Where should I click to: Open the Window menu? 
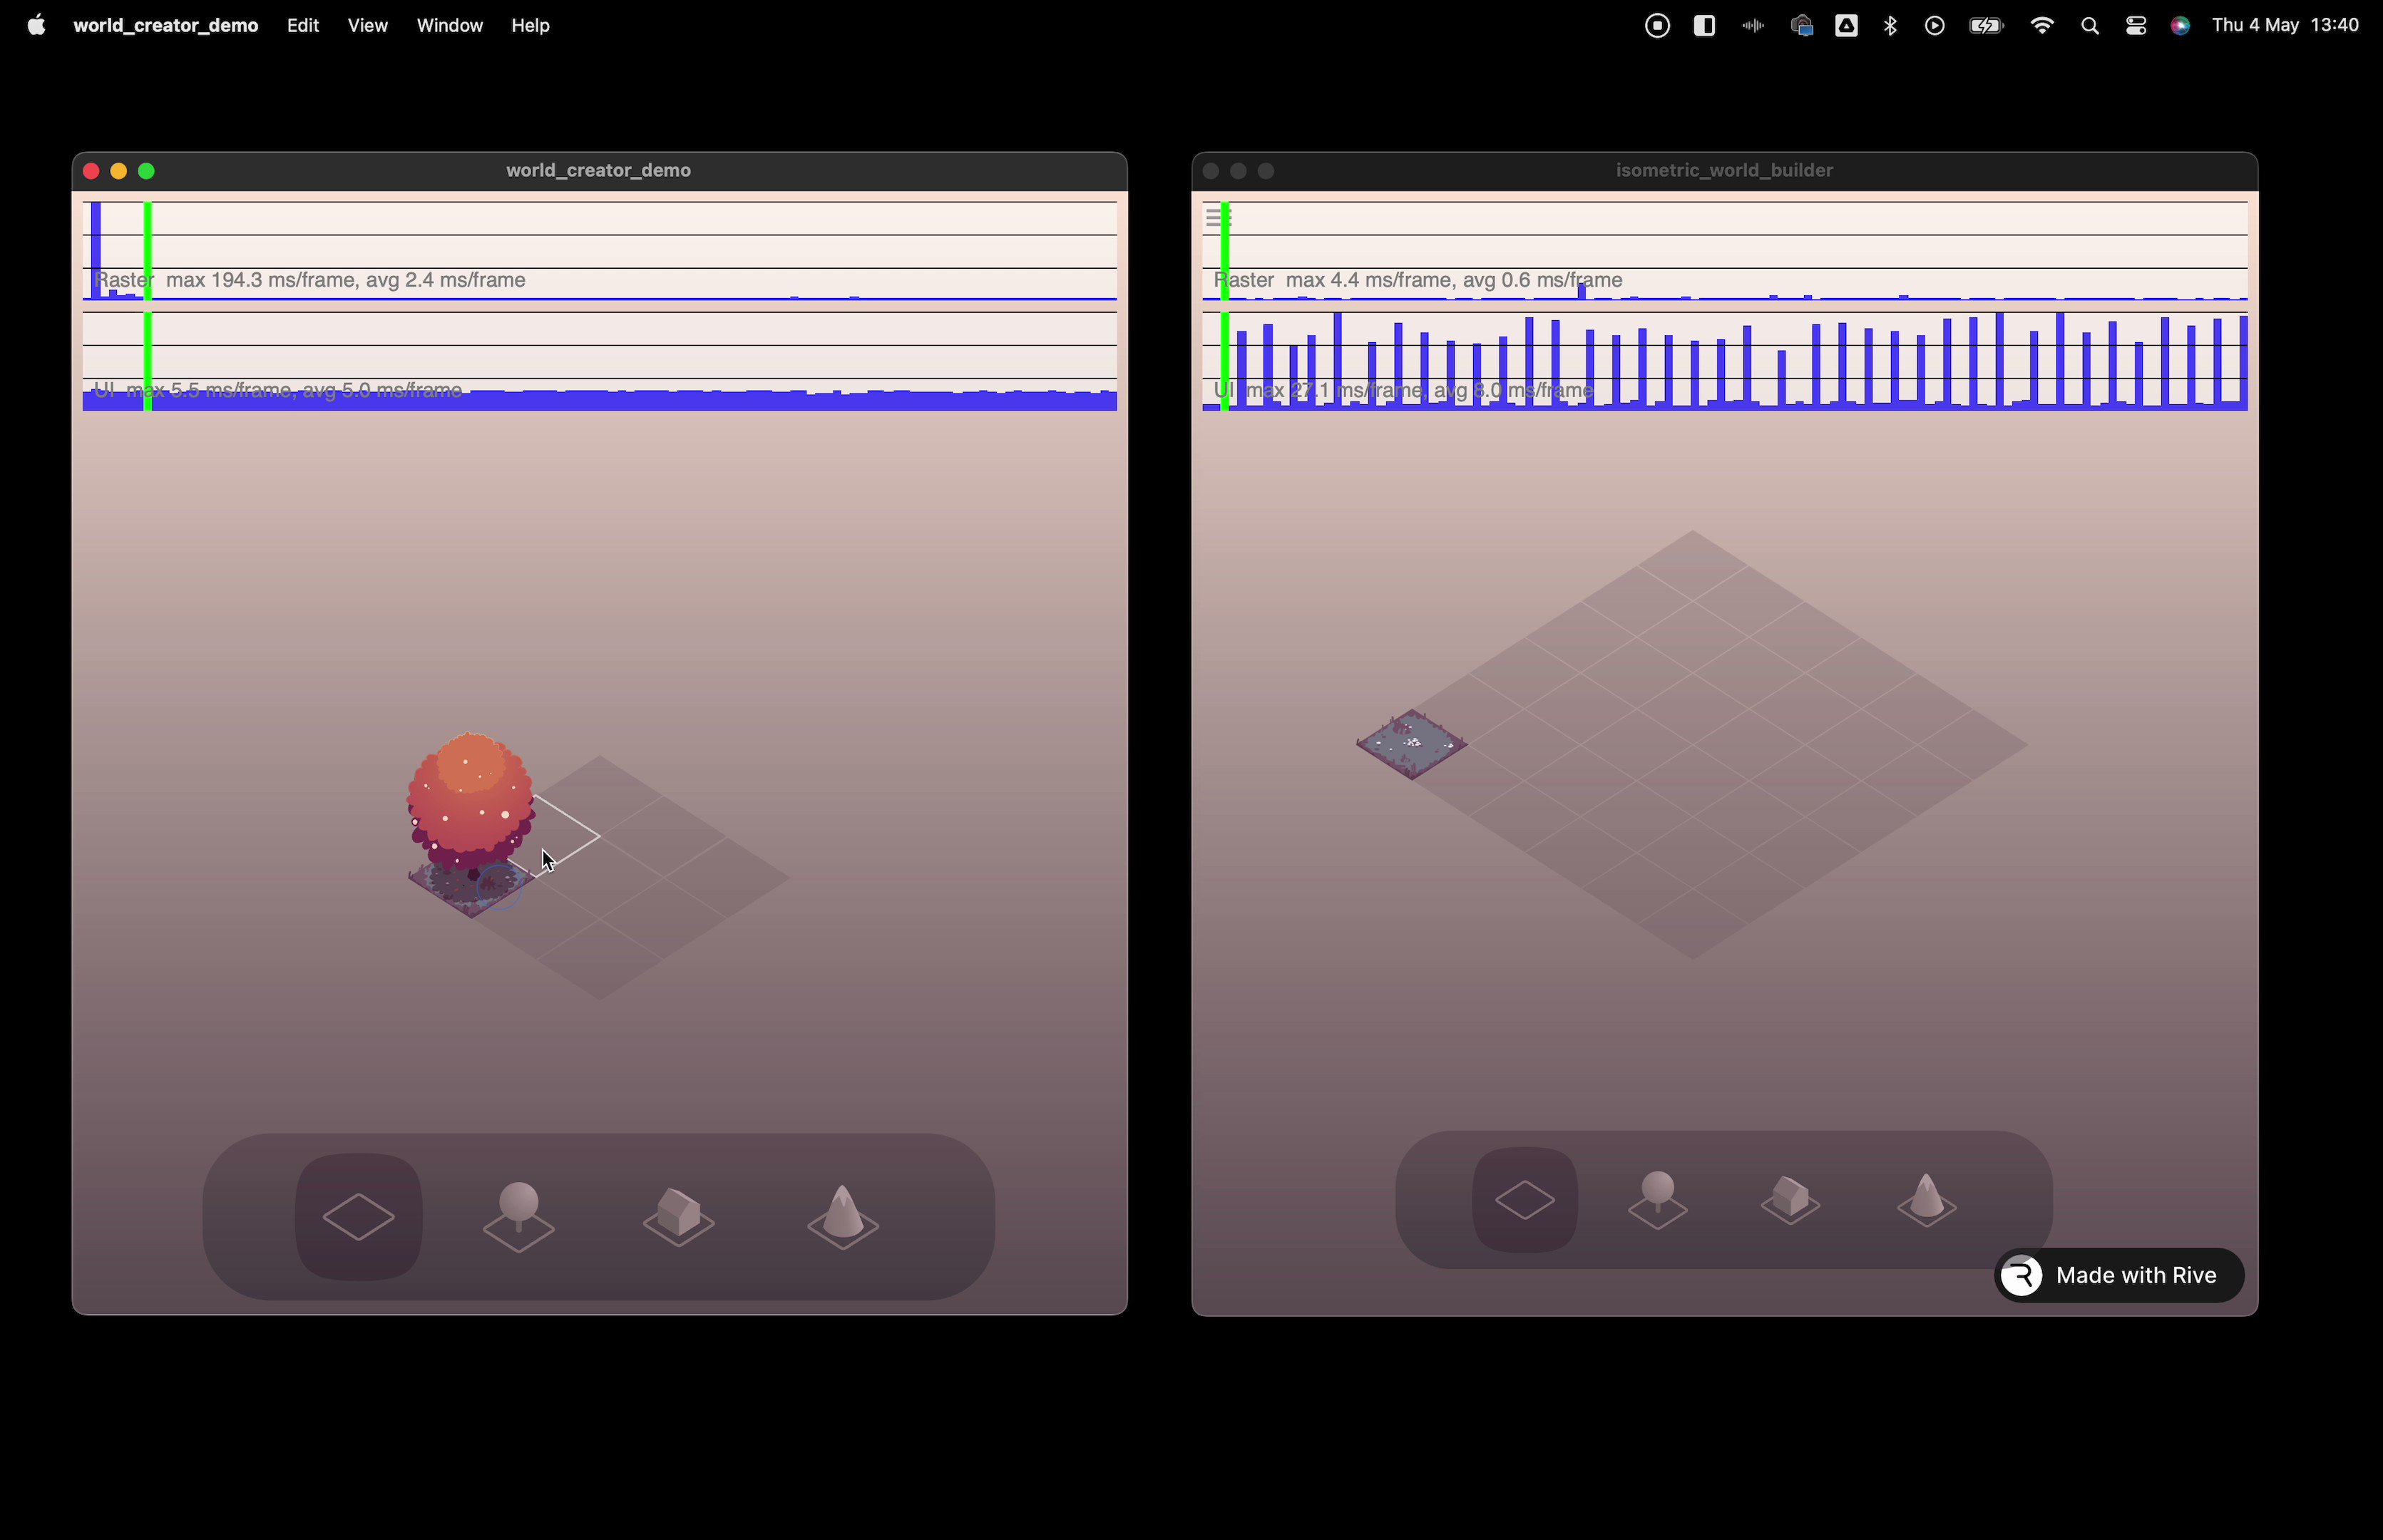click(x=449, y=26)
